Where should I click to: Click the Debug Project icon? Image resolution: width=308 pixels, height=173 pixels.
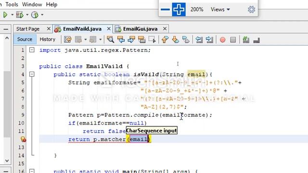point(20,15)
